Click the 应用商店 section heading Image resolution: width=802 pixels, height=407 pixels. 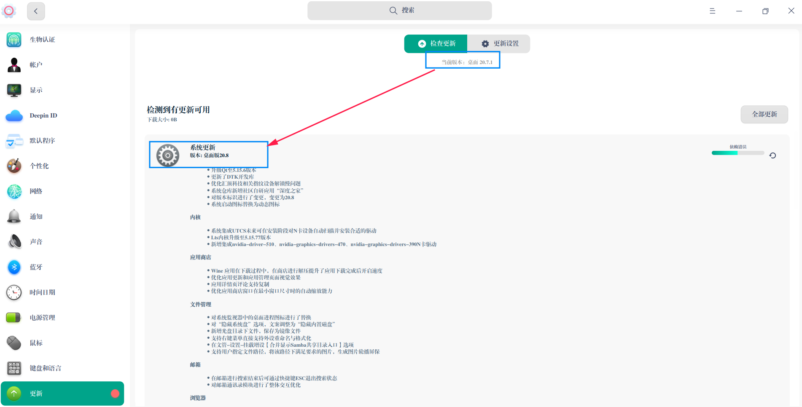coord(201,257)
